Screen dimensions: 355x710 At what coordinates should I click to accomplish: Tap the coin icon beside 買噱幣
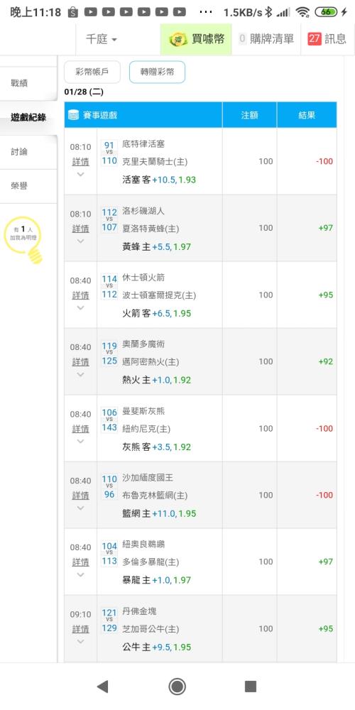178,39
